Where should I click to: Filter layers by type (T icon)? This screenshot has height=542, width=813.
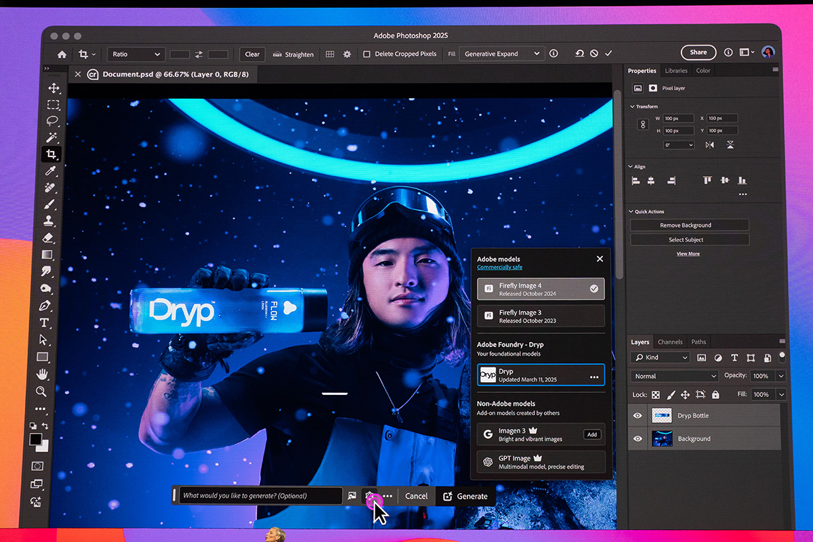point(734,358)
